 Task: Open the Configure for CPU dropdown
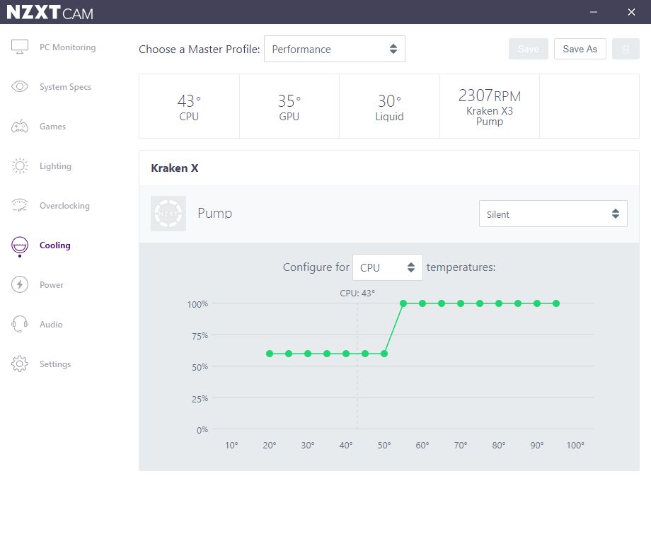[387, 267]
